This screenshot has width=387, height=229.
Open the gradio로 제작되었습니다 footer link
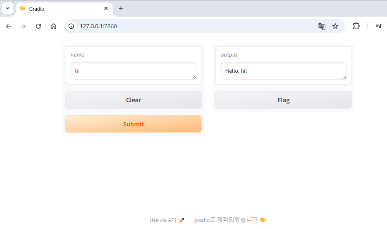pyautogui.click(x=230, y=220)
